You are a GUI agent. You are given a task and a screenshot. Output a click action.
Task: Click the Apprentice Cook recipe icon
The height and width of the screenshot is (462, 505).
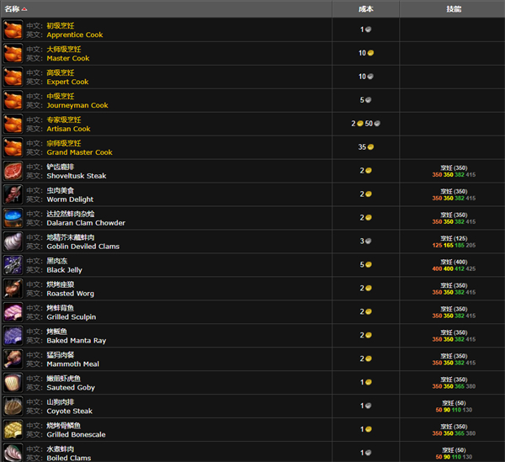[x=13, y=29]
